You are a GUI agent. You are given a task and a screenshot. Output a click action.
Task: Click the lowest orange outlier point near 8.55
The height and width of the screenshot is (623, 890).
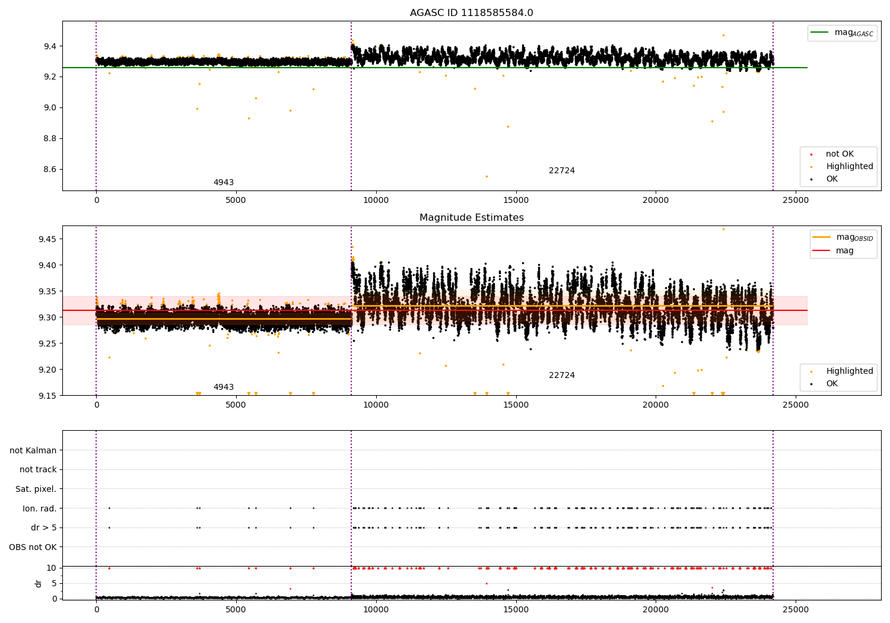(487, 176)
